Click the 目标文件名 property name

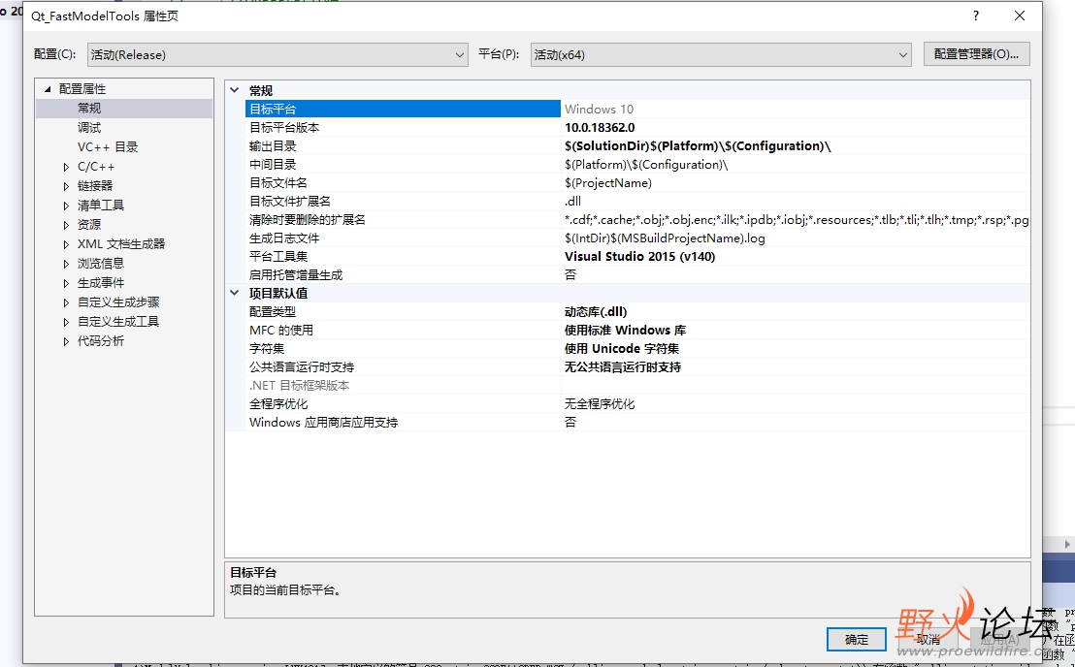tap(278, 183)
